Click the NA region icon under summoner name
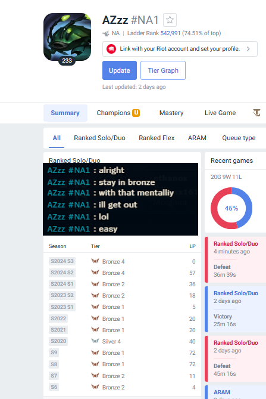266x399 pixels. coord(106,33)
